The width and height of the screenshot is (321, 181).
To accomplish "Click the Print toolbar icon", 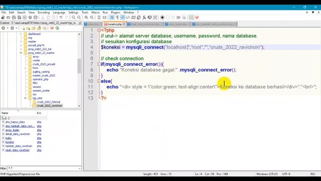I will coord(36,18).
